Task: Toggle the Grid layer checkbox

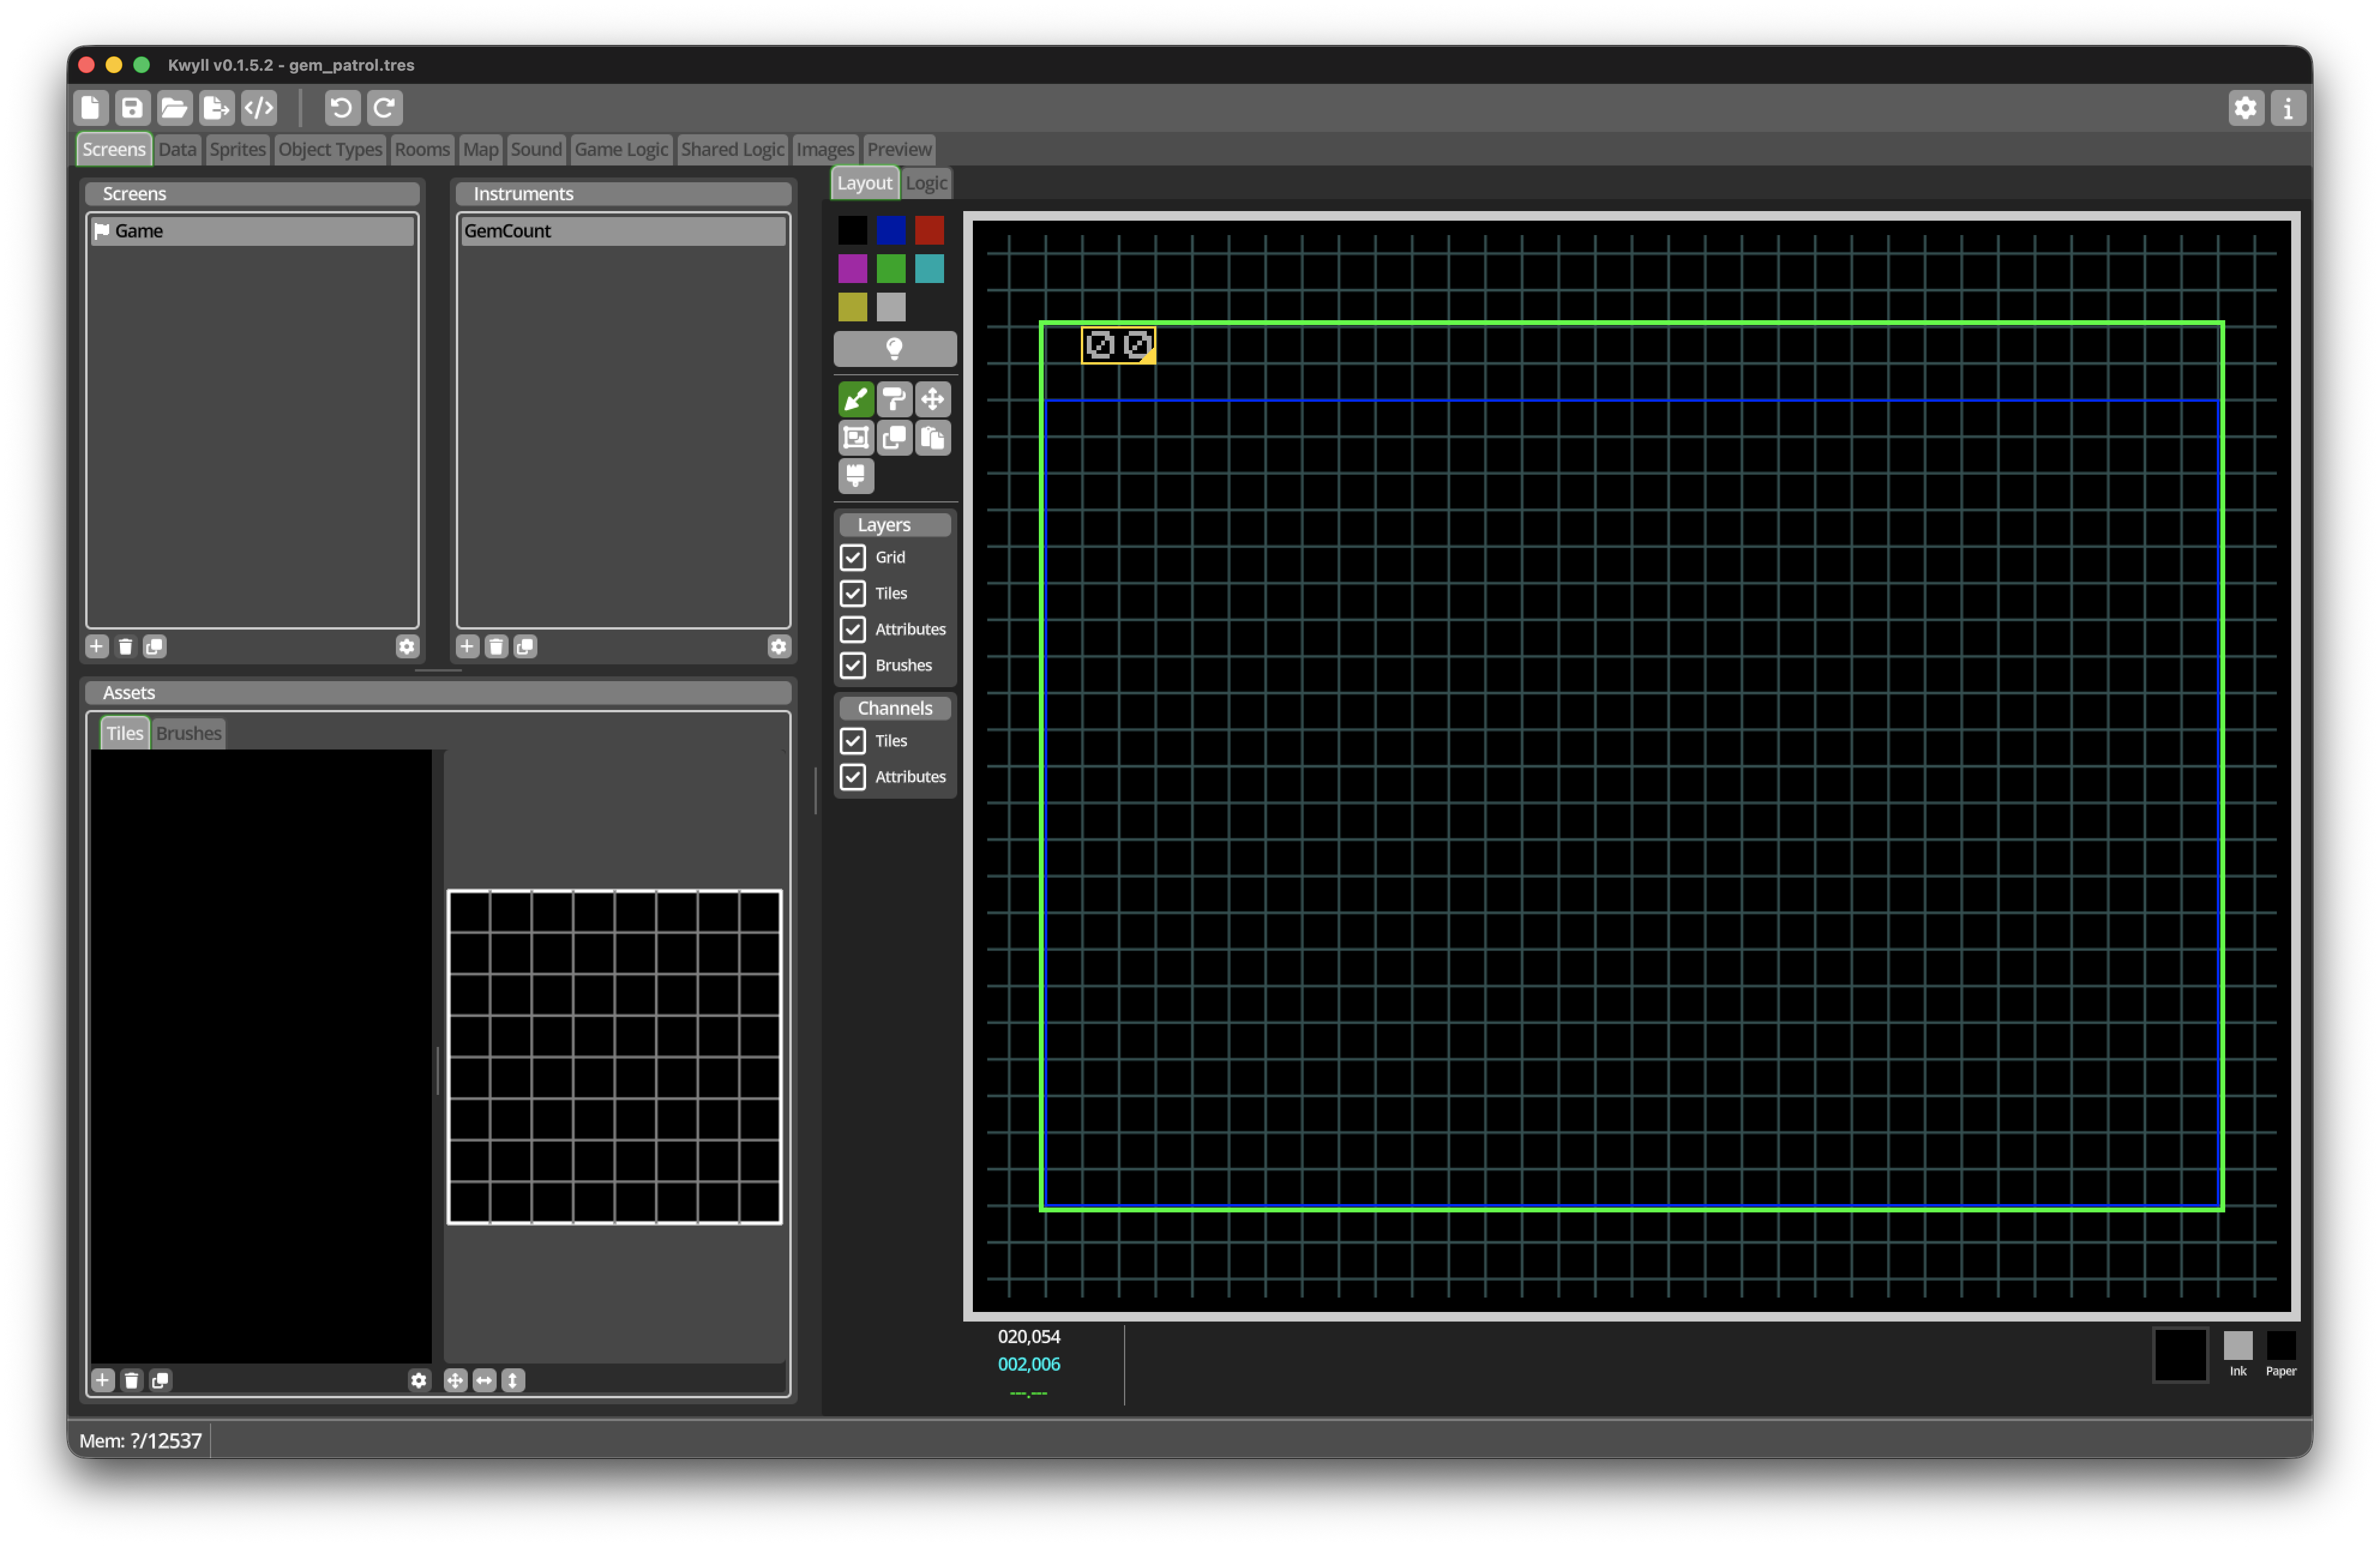Action: [x=853, y=558]
